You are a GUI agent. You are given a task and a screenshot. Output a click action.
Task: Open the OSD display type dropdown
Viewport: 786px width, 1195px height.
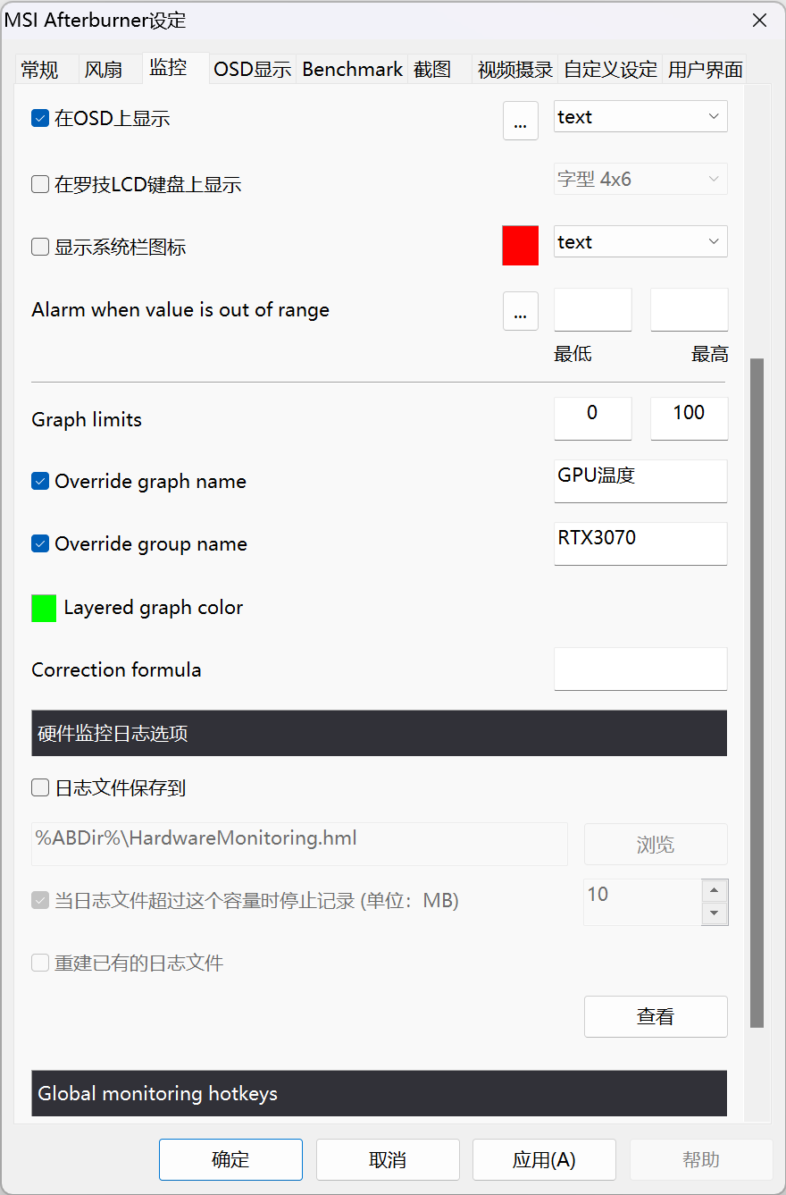640,117
